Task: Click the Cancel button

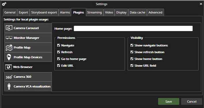Action: 192,101
